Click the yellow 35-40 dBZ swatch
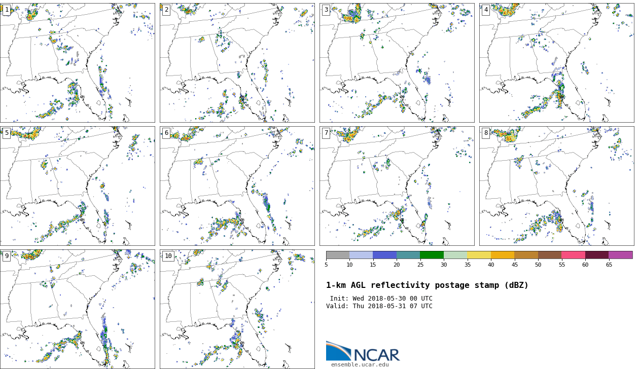This screenshot has width=639, height=369. [479, 255]
